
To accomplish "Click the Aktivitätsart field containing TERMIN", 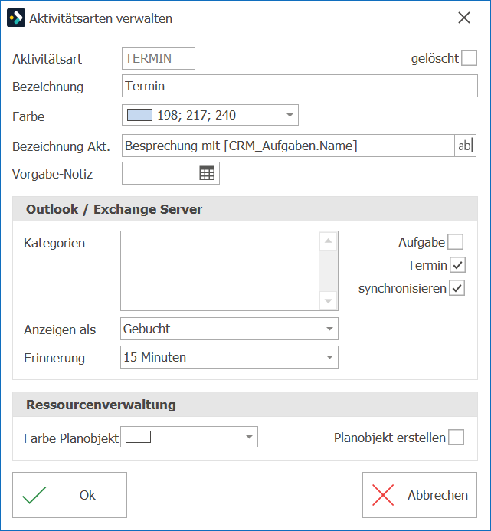I will tap(159, 58).
